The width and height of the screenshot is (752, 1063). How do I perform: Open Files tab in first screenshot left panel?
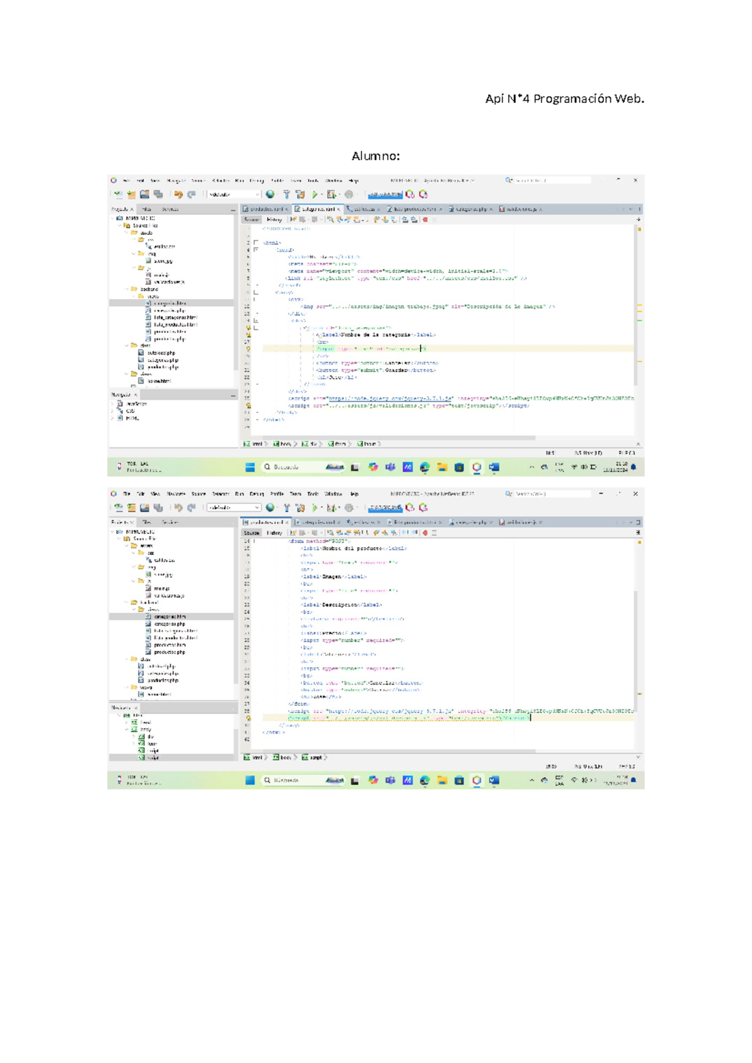click(147, 209)
